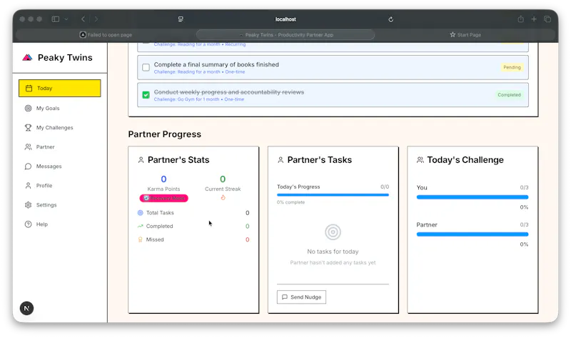Viewport: 571px width, 338px height.
Task: Click the person icon beside Profile
Action: point(28,186)
